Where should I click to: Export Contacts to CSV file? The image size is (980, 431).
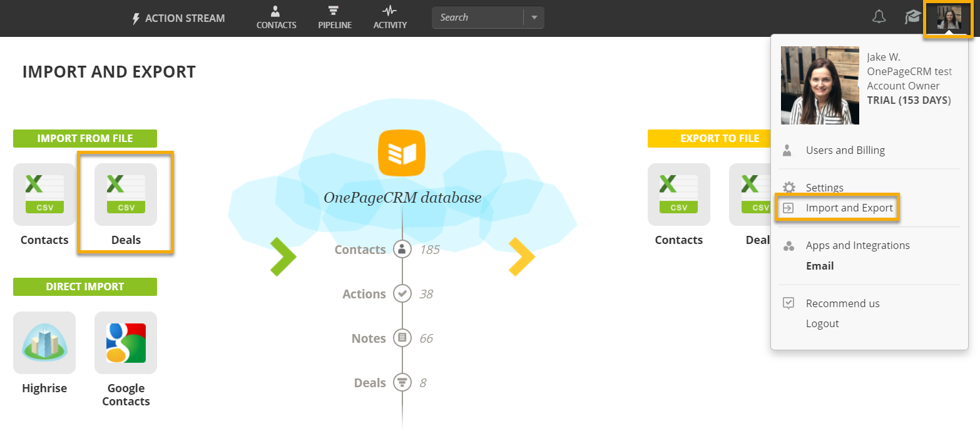[x=679, y=195]
